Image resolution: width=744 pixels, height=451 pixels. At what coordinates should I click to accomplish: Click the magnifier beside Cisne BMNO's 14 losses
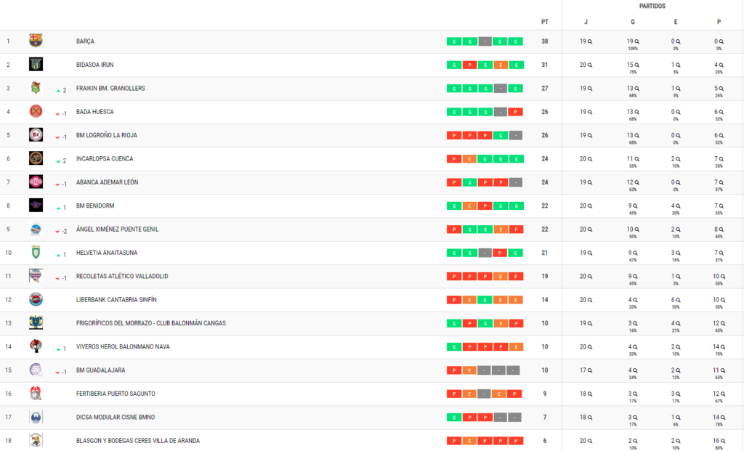[x=723, y=418]
